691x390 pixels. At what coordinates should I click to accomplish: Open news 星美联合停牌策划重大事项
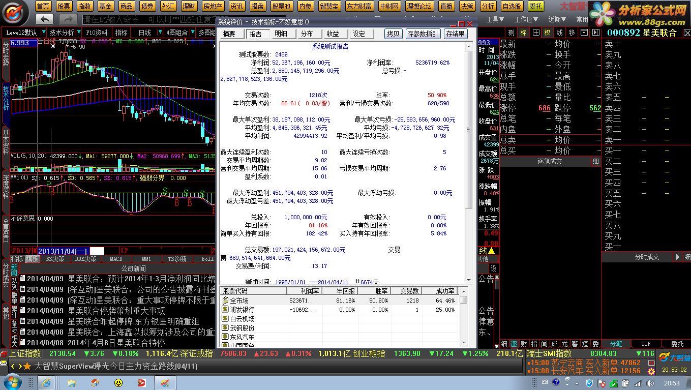116,311
